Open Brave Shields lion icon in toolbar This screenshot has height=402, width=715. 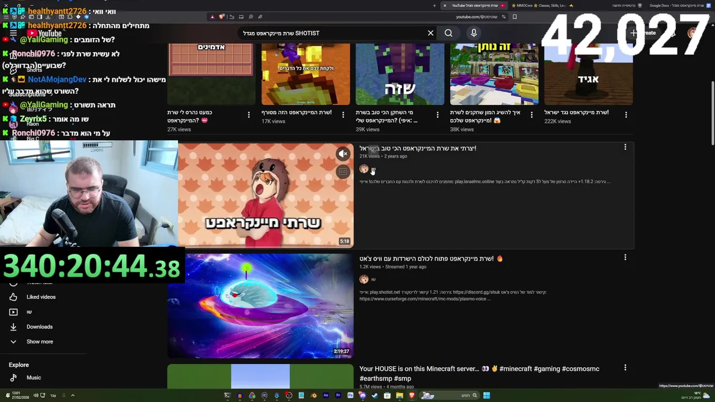tap(221, 17)
